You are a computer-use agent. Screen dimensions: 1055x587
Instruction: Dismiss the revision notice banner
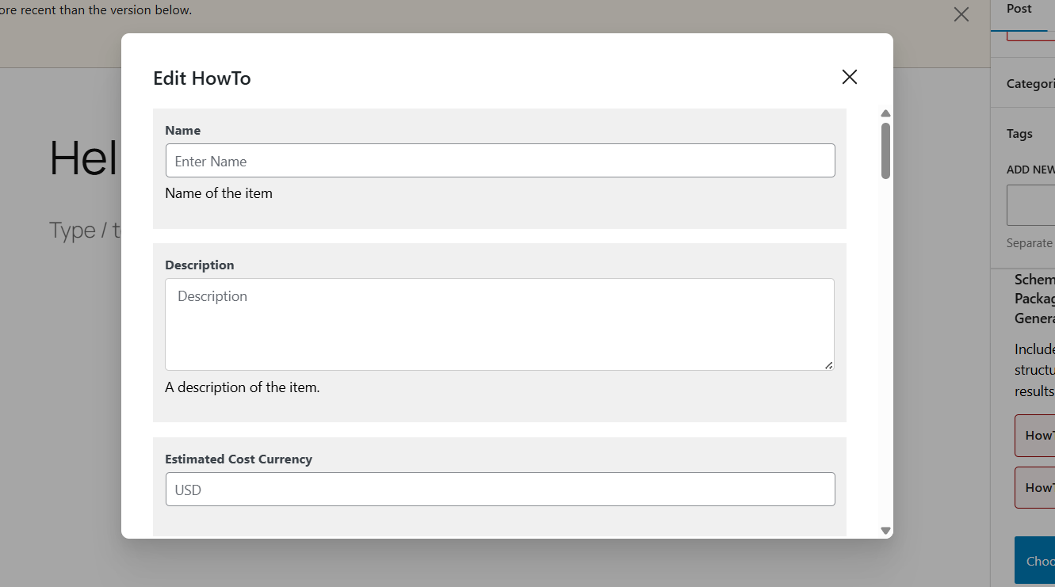tap(961, 14)
